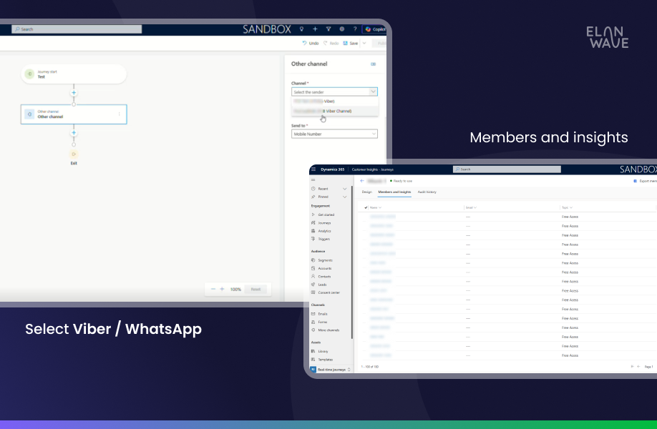Click the back arrow on segment page
657x429 pixels.
click(x=362, y=181)
